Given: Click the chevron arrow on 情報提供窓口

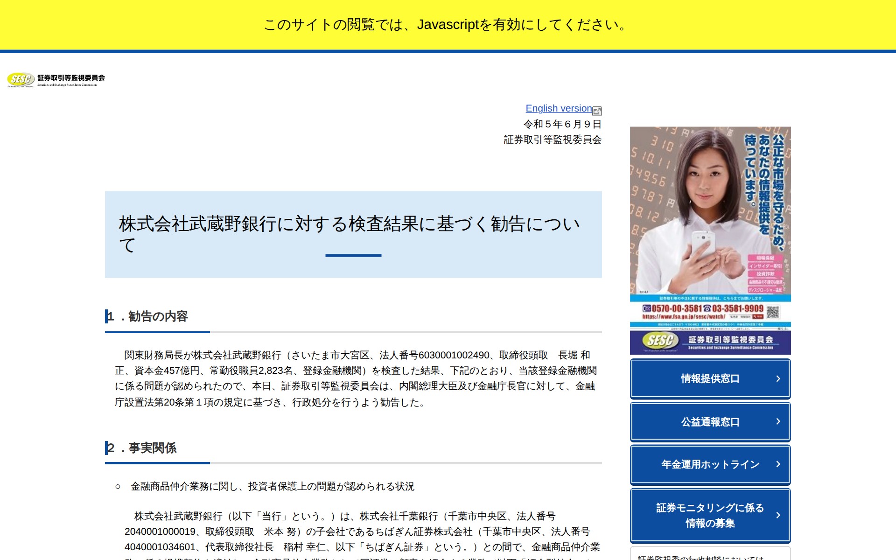Looking at the screenshot, I should click(778, 378).
